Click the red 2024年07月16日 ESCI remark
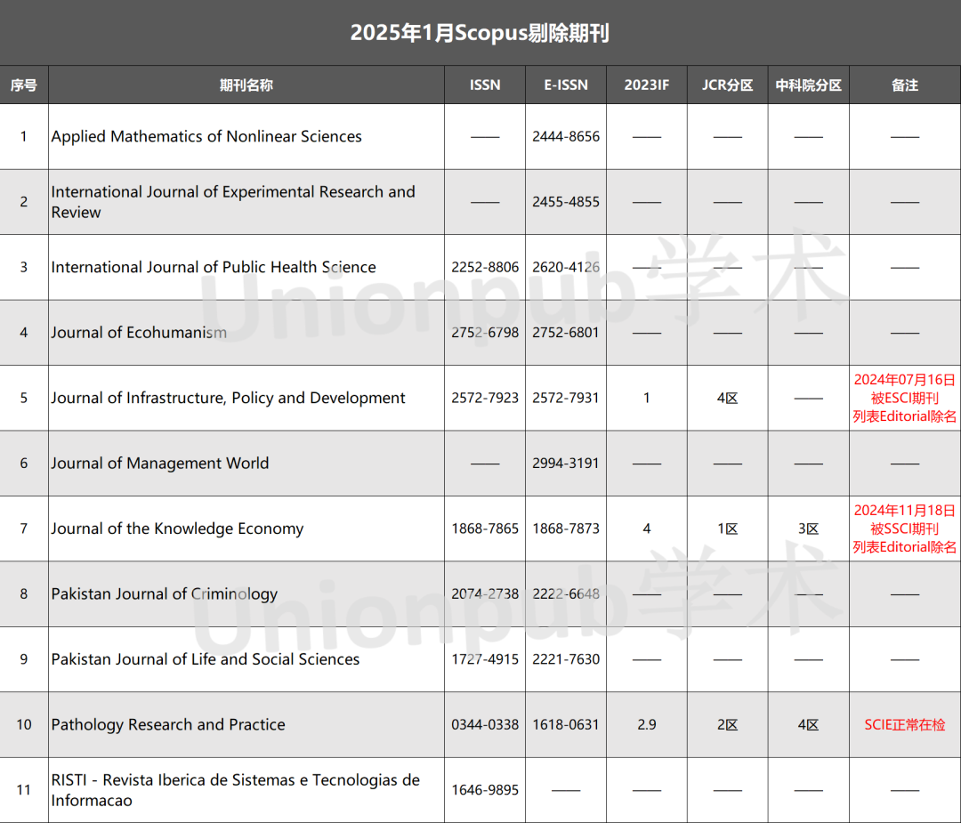Viewport: 961px width, 823px height. coord(905,398)
